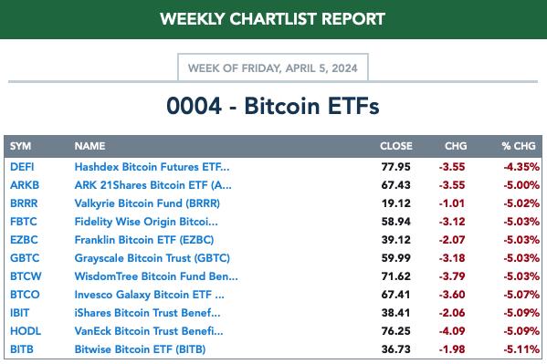Click the SYM column header

20,146
